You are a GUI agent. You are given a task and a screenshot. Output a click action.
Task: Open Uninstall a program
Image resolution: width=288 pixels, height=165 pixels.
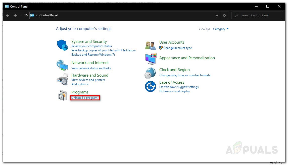[85, 98]
